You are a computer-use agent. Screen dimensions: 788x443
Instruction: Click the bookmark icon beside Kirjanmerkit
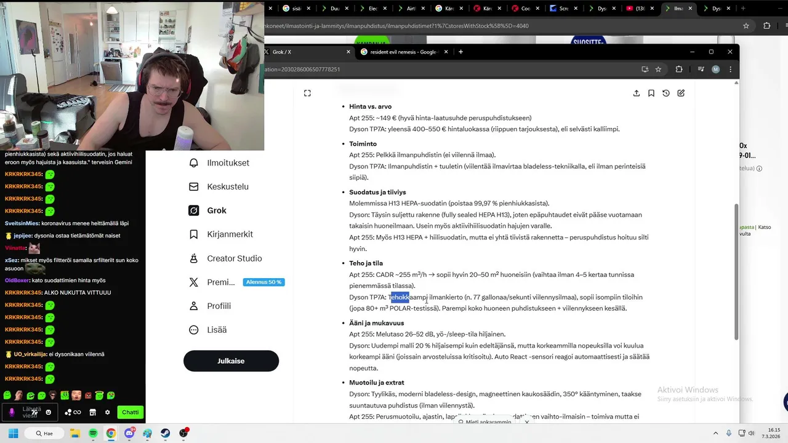[194, 234]
